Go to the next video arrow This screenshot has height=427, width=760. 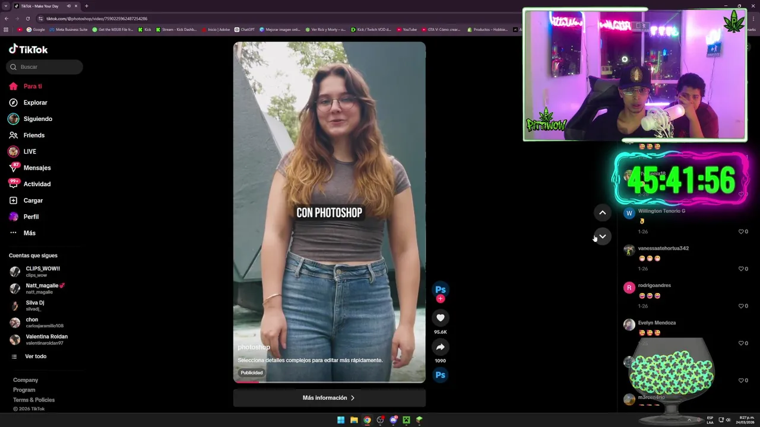coord(602,236)
